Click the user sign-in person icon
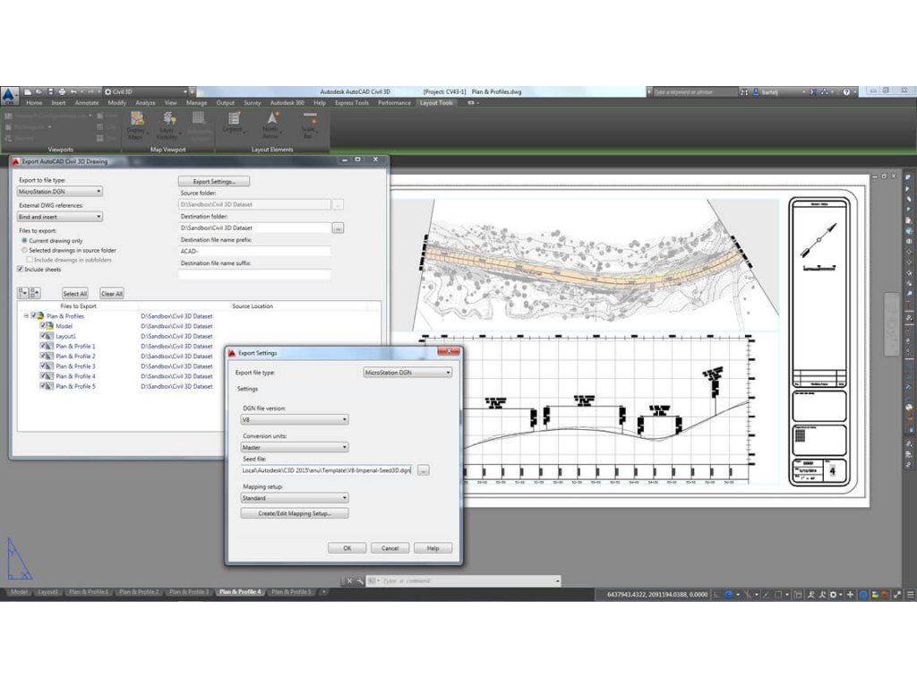Image resolution: width=917 pixels, height=688 pixels. pos(756,92)
